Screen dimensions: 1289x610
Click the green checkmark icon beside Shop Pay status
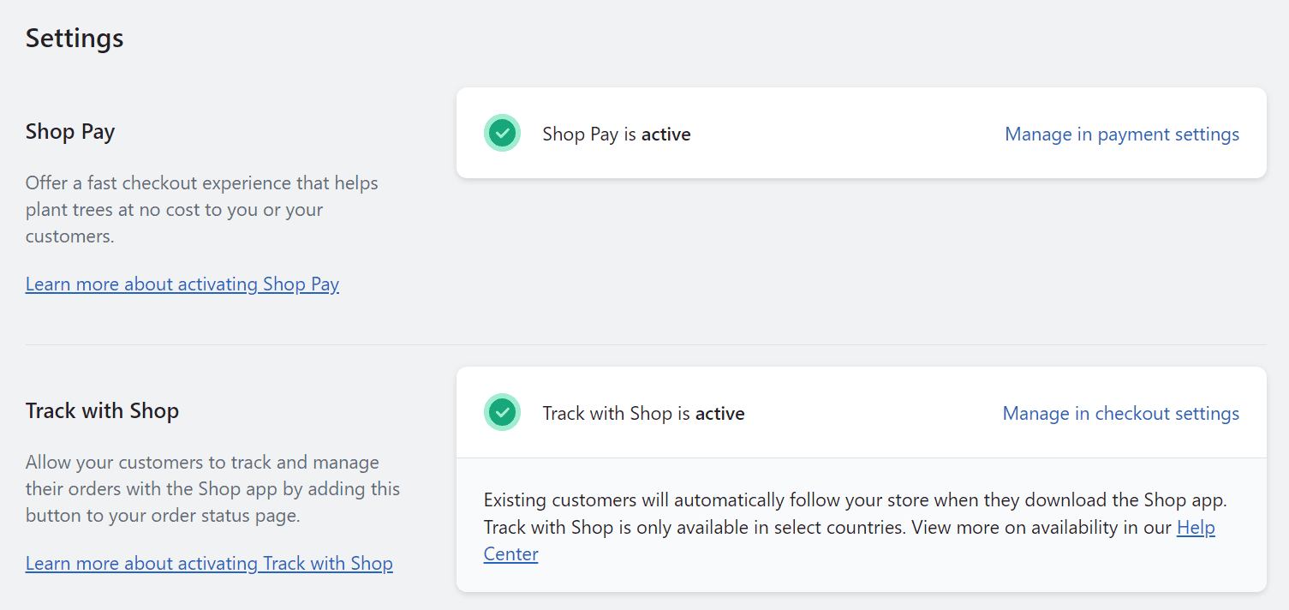502,133
